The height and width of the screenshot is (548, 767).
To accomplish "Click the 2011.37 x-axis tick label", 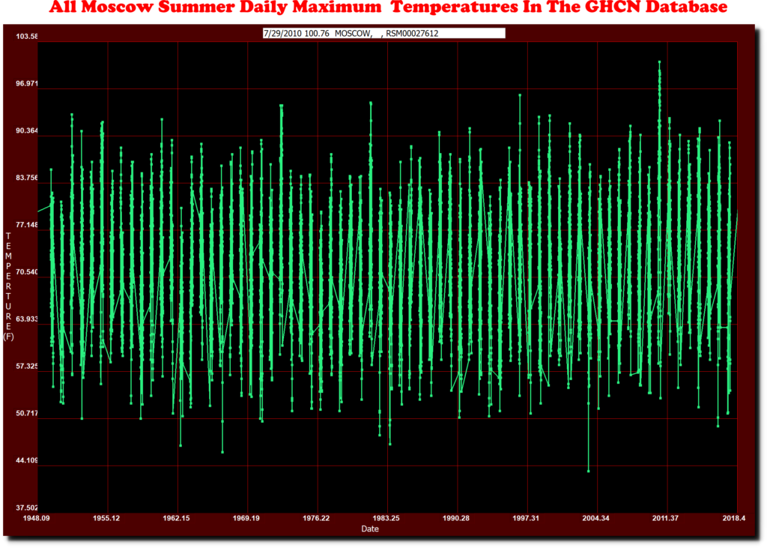I will point(666,518).
